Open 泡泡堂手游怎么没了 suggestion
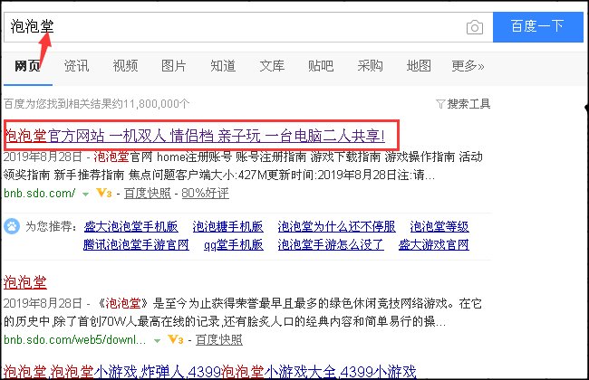589x380 pixels. point(331,245)
